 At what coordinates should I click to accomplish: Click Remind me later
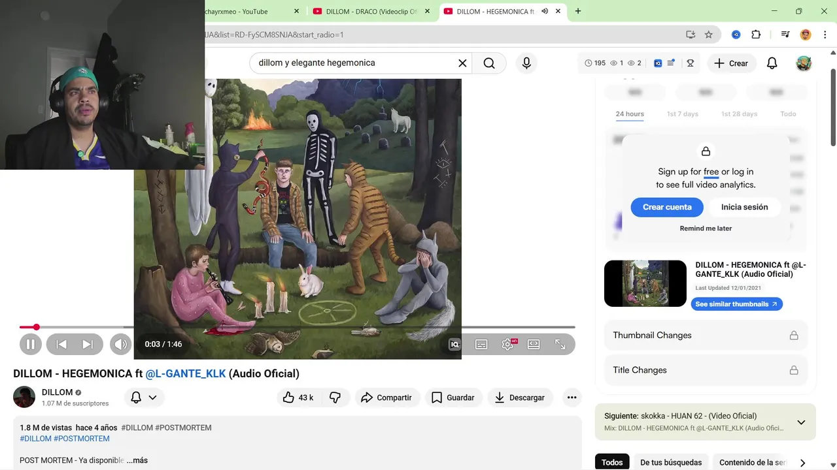click(x=706, y=228)
